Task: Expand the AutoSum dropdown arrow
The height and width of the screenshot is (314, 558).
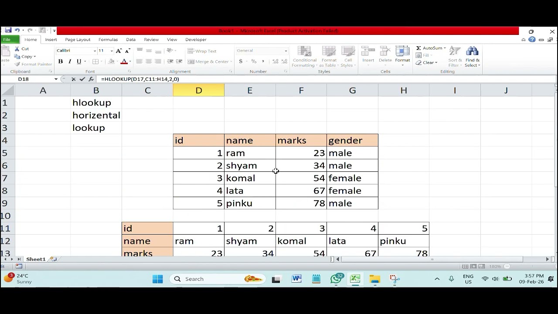Action: tap(445, 48)
